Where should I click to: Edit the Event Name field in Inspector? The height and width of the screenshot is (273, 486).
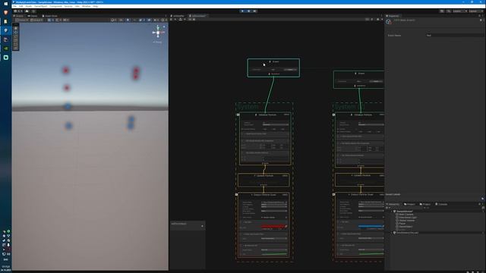tap(454, 36)
